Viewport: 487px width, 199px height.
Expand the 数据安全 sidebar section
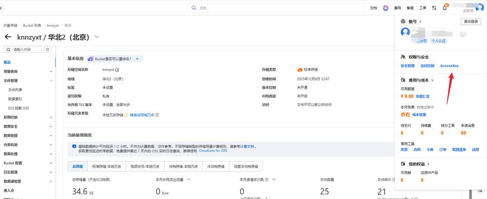(51, 126)
